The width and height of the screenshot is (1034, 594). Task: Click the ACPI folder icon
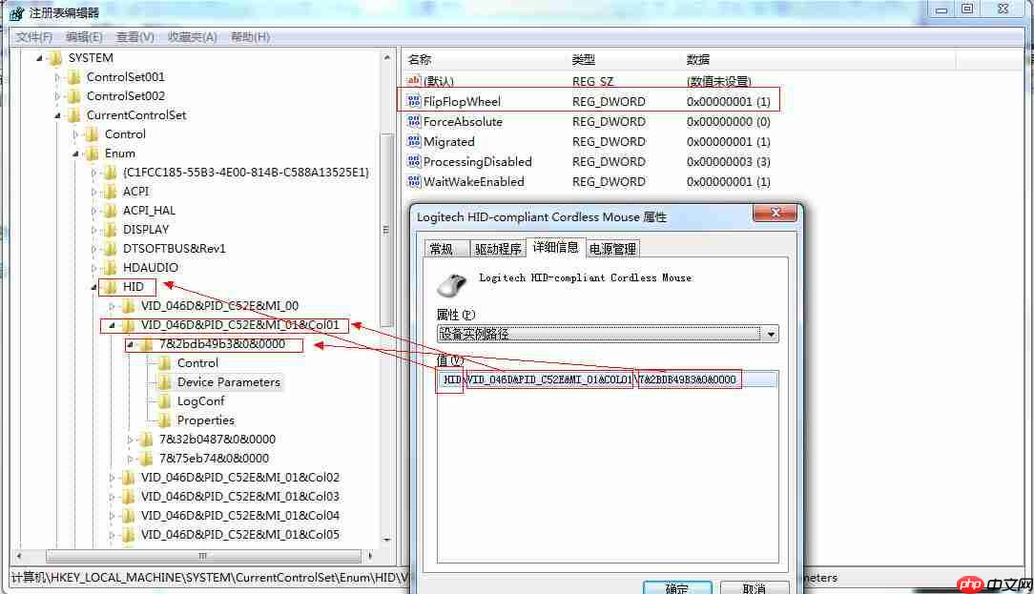tap(110, 192)
